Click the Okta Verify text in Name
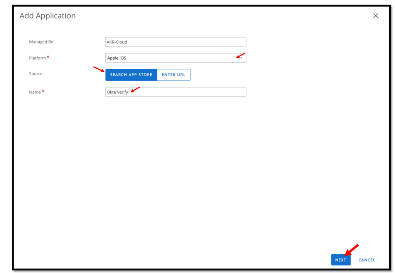The height and width of the screenshot is (273, 395). 117,92
